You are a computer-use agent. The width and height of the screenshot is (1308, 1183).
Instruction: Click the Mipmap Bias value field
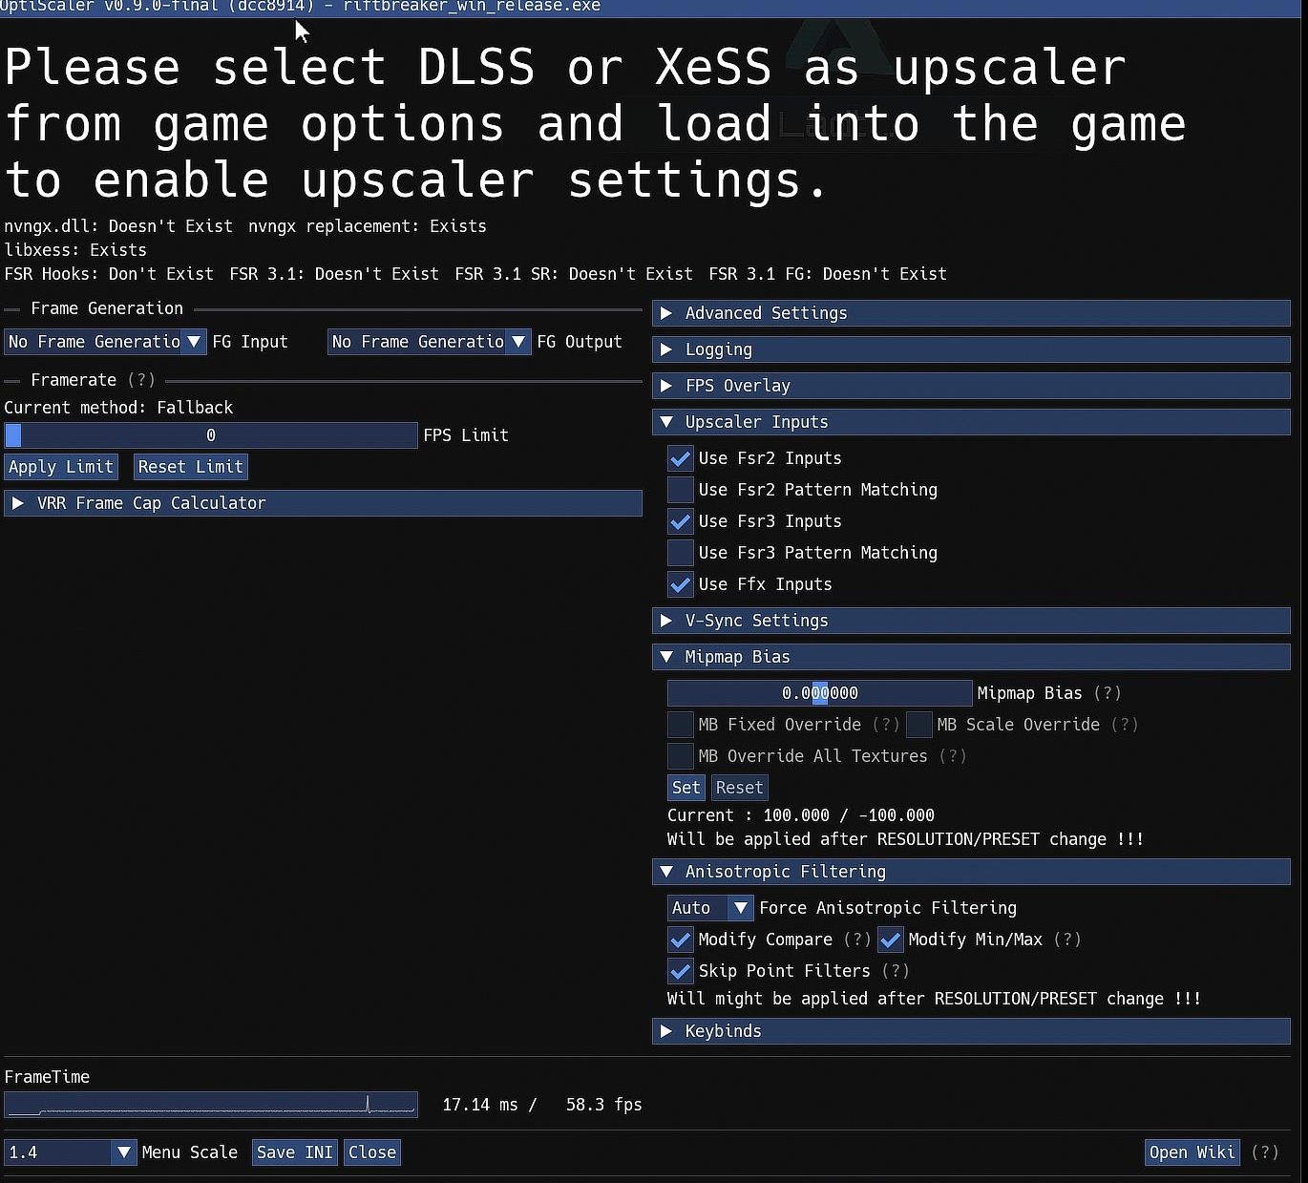[820, 693]
